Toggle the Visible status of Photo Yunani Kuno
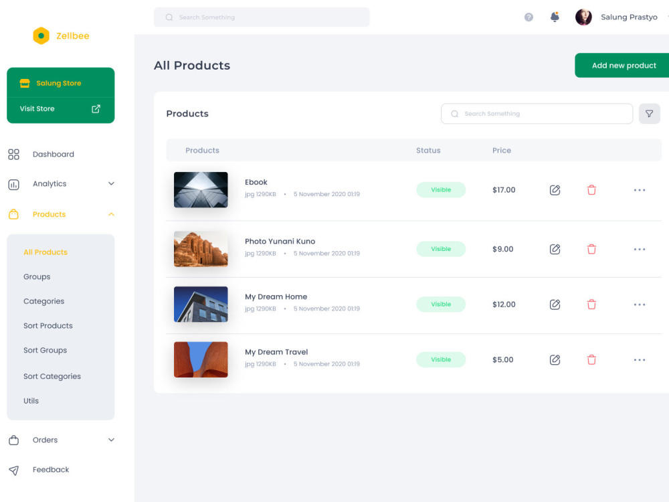 (x=441, y=249)
